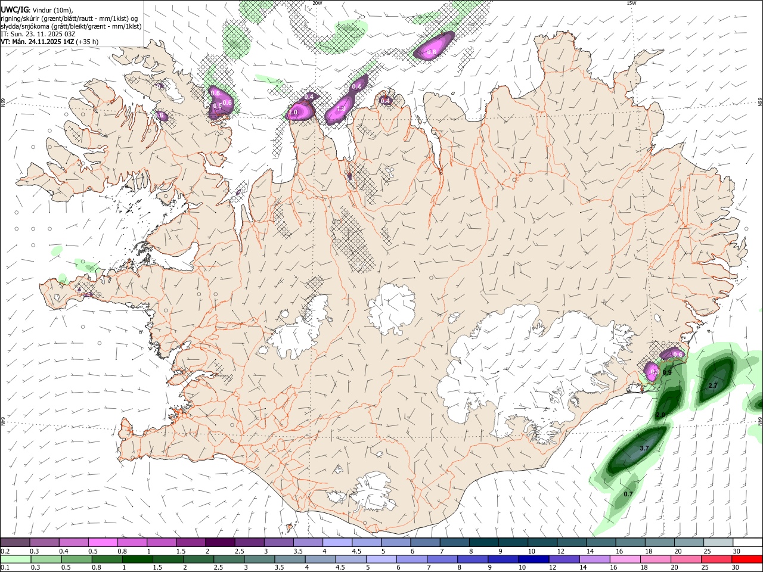Screen dimensions: 763x572
Task: Pick the deep blue rain-scale swatch 10 to 12
Action: [x=534, y=559]
